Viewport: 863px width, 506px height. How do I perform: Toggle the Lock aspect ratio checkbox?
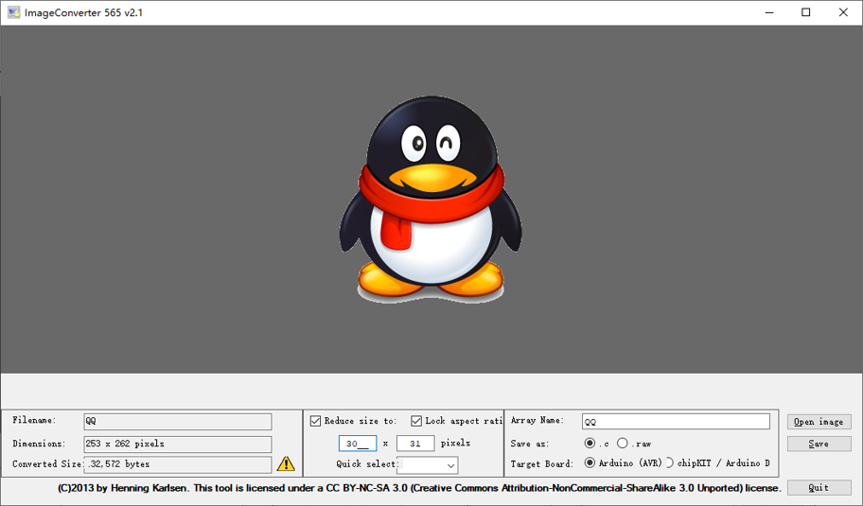point(416,421)
